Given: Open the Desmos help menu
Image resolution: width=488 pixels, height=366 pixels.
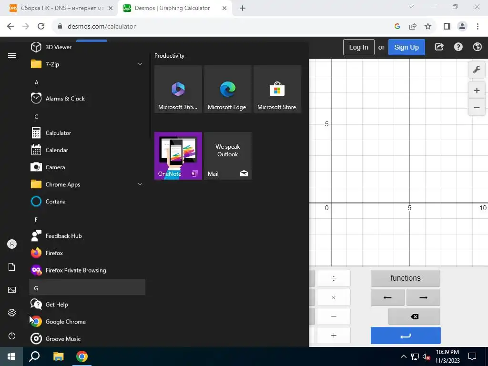Looking at the screenshot, I should tap(458, 47).
